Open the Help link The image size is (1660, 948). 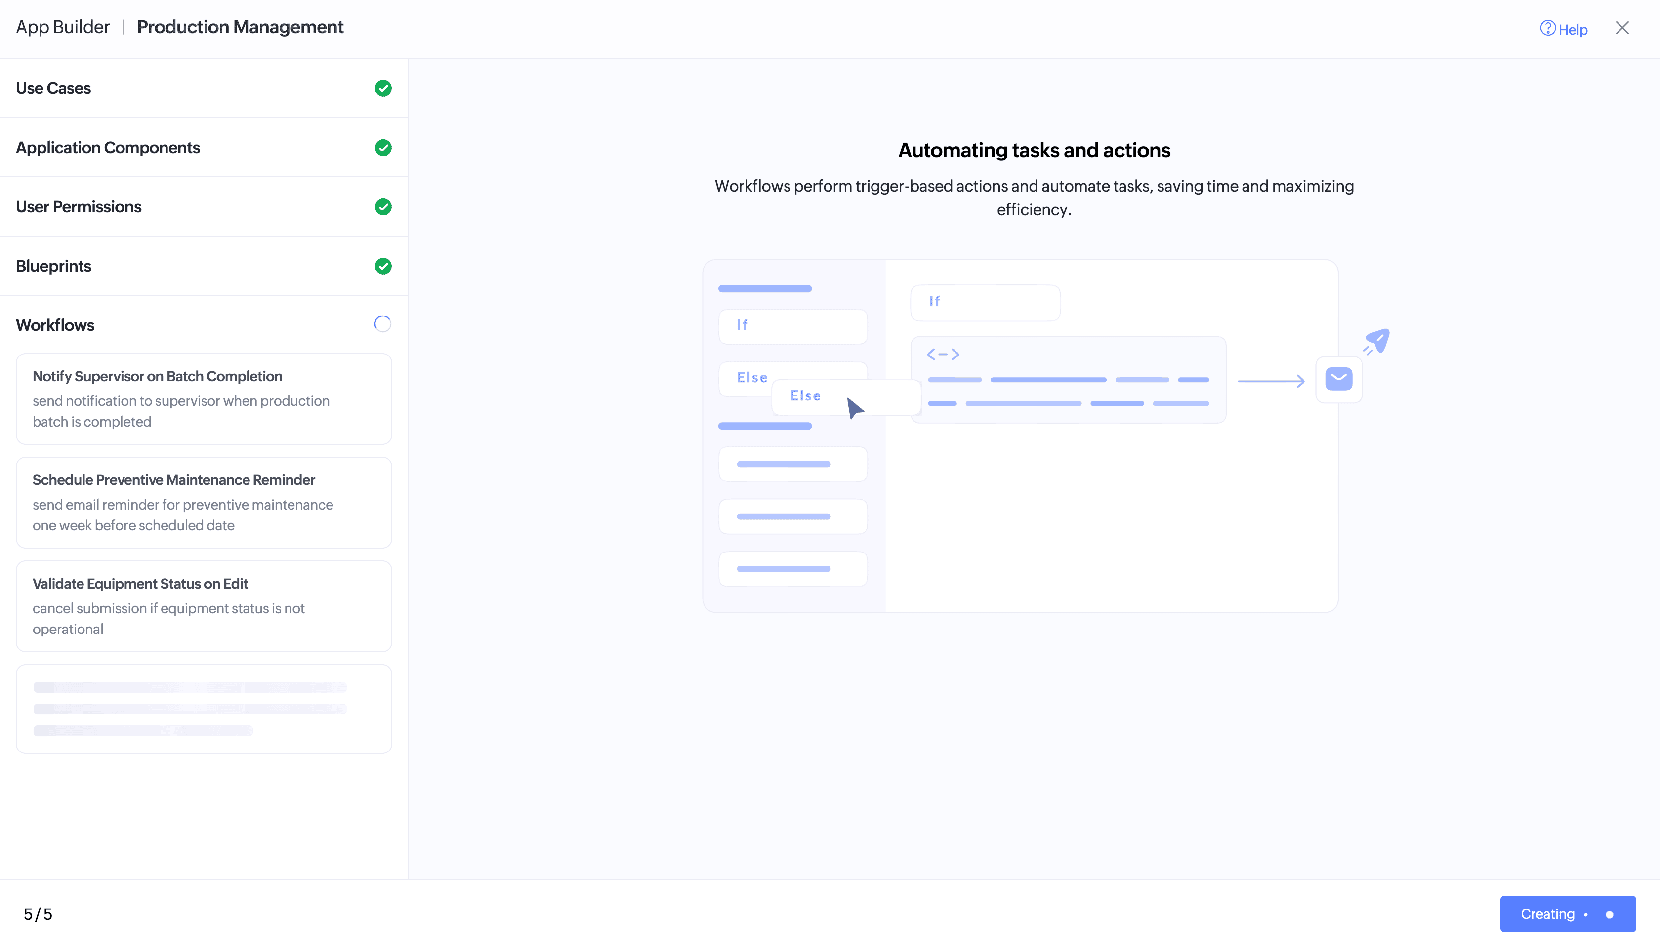coord(1572,30)
